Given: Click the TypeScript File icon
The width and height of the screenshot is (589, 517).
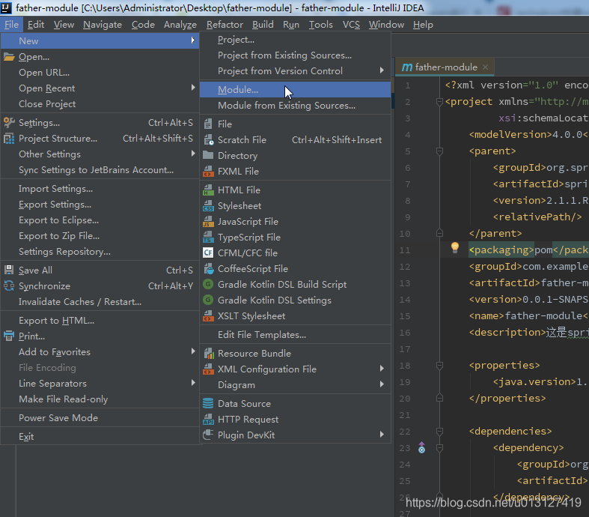Looking at the screenshot, I should click(x=209, y=238).
